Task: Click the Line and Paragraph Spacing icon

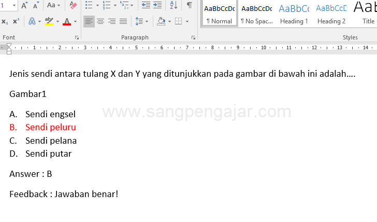Action: click(x=139, y=21)
